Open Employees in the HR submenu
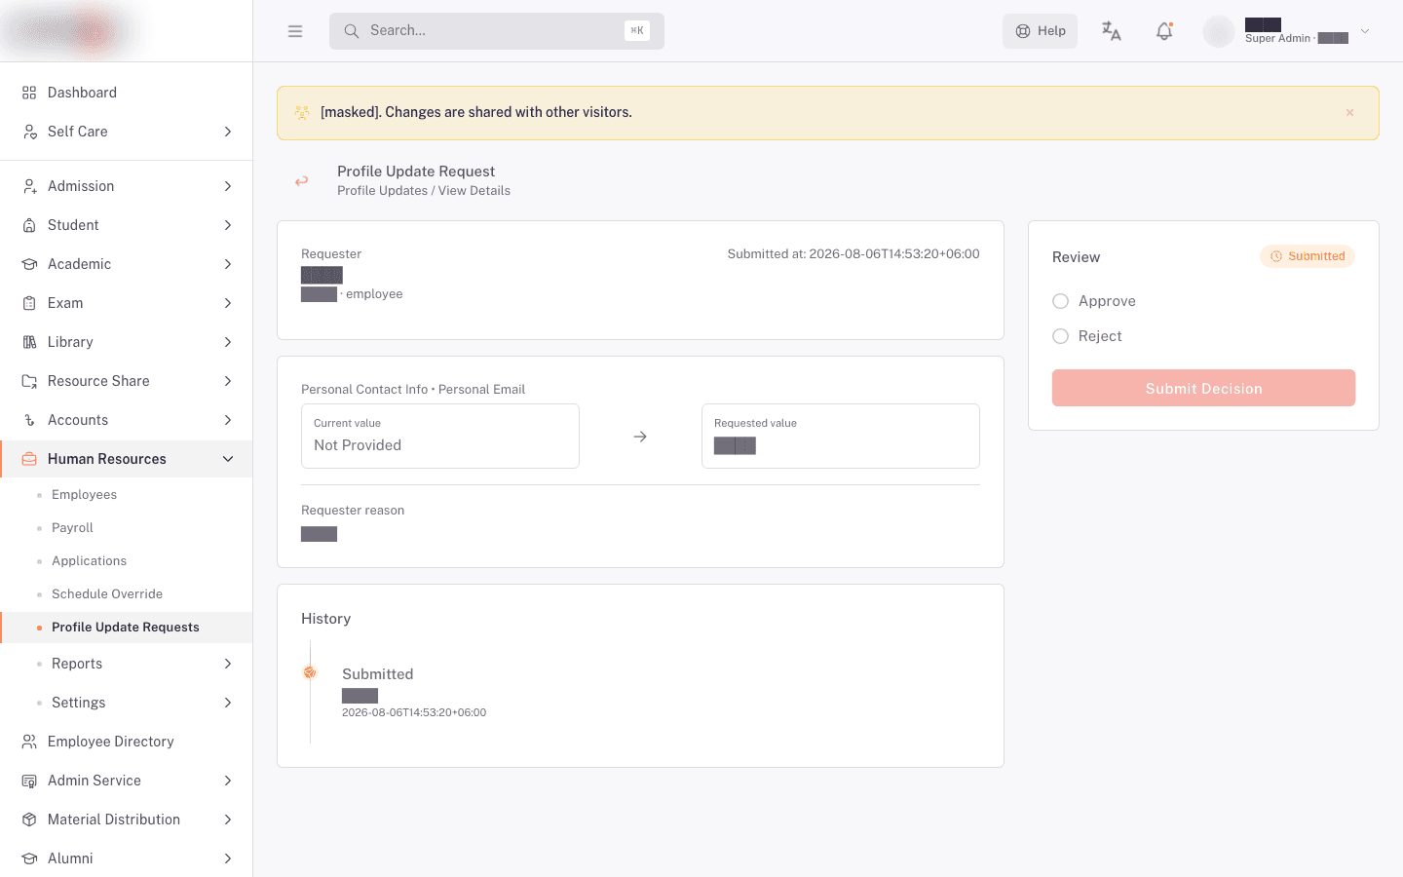1403x877 pixels. pyautogui.click(x=84, y=495)
